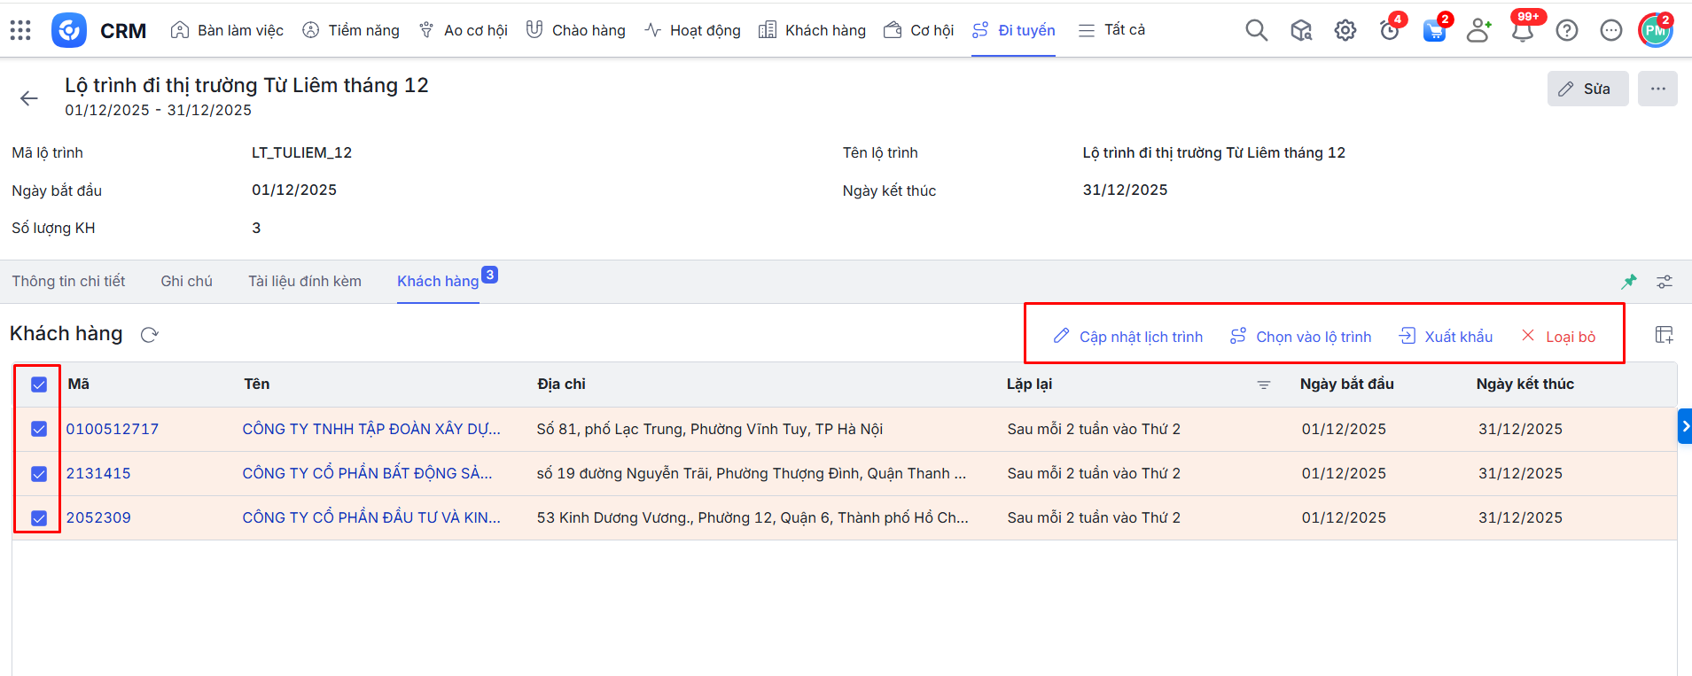Click the back arrow
The image size is (1692, 676).
tap(29, 98)
